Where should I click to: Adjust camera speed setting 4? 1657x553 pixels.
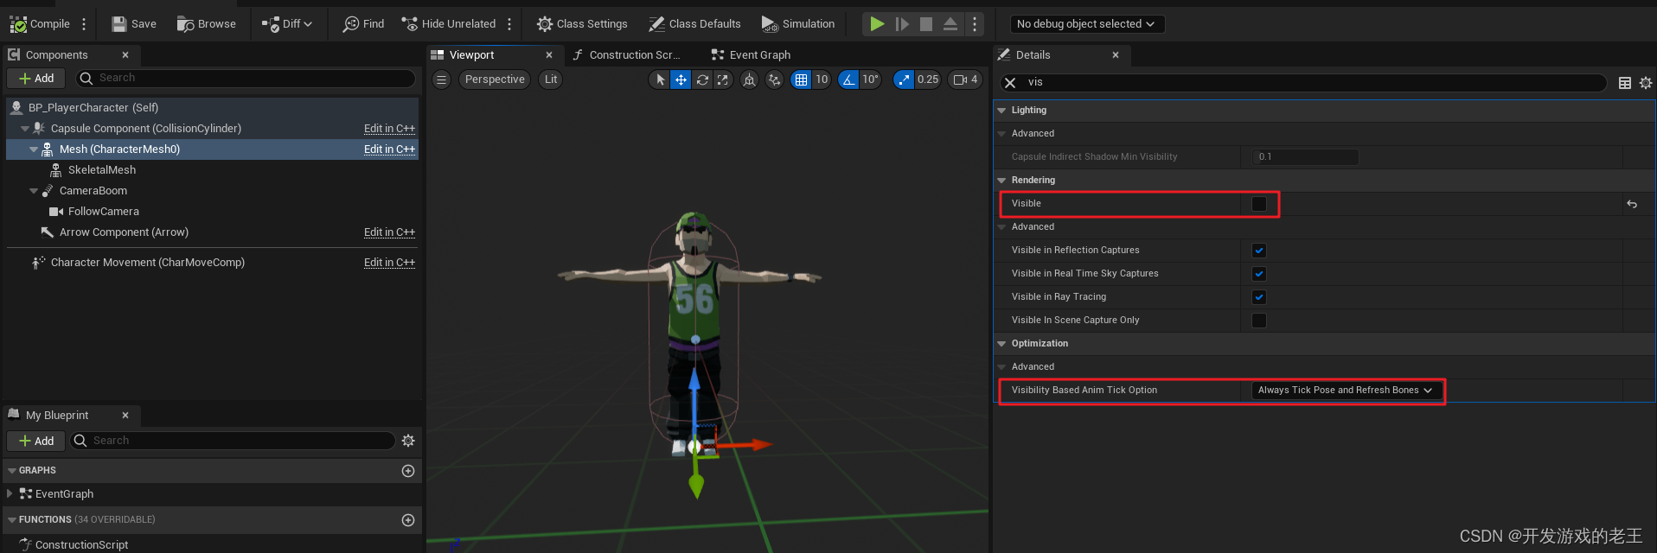point(965,79)
